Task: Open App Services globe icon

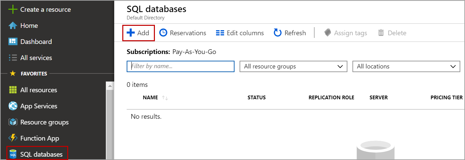Action: tap(13, 106)
